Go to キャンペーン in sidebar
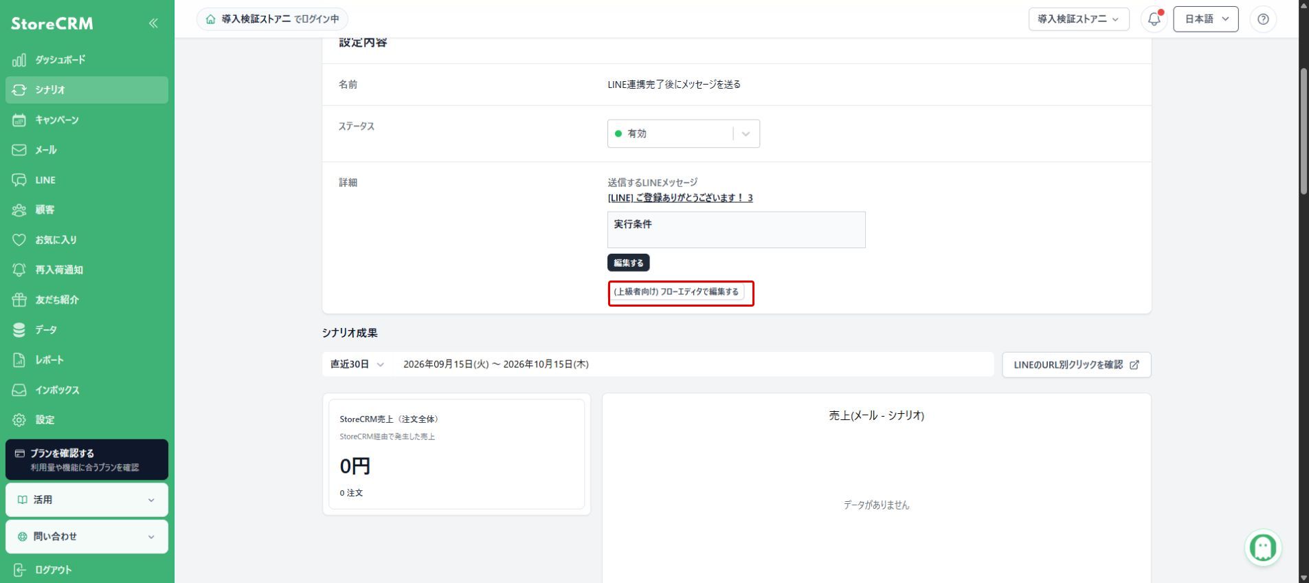Screen dimensions: 1309x583 [87, 120]
